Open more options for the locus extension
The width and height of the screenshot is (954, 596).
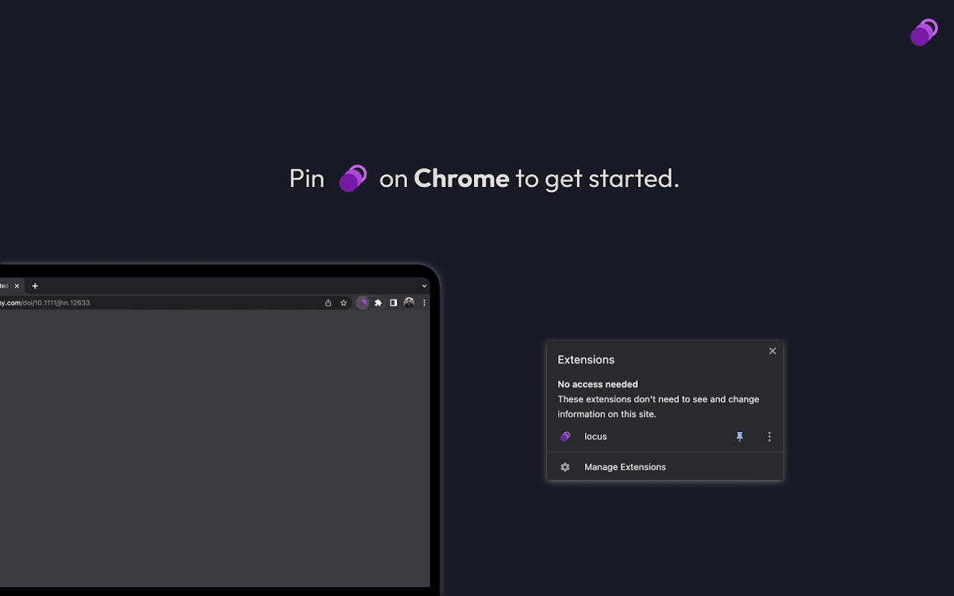tap(769, 437)
